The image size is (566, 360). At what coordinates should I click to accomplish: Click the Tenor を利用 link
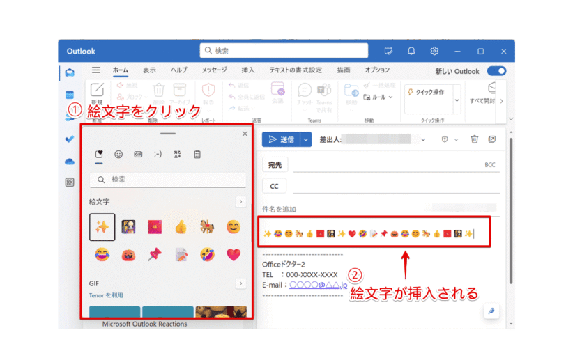pyautogui.click(x=106, y=295)
